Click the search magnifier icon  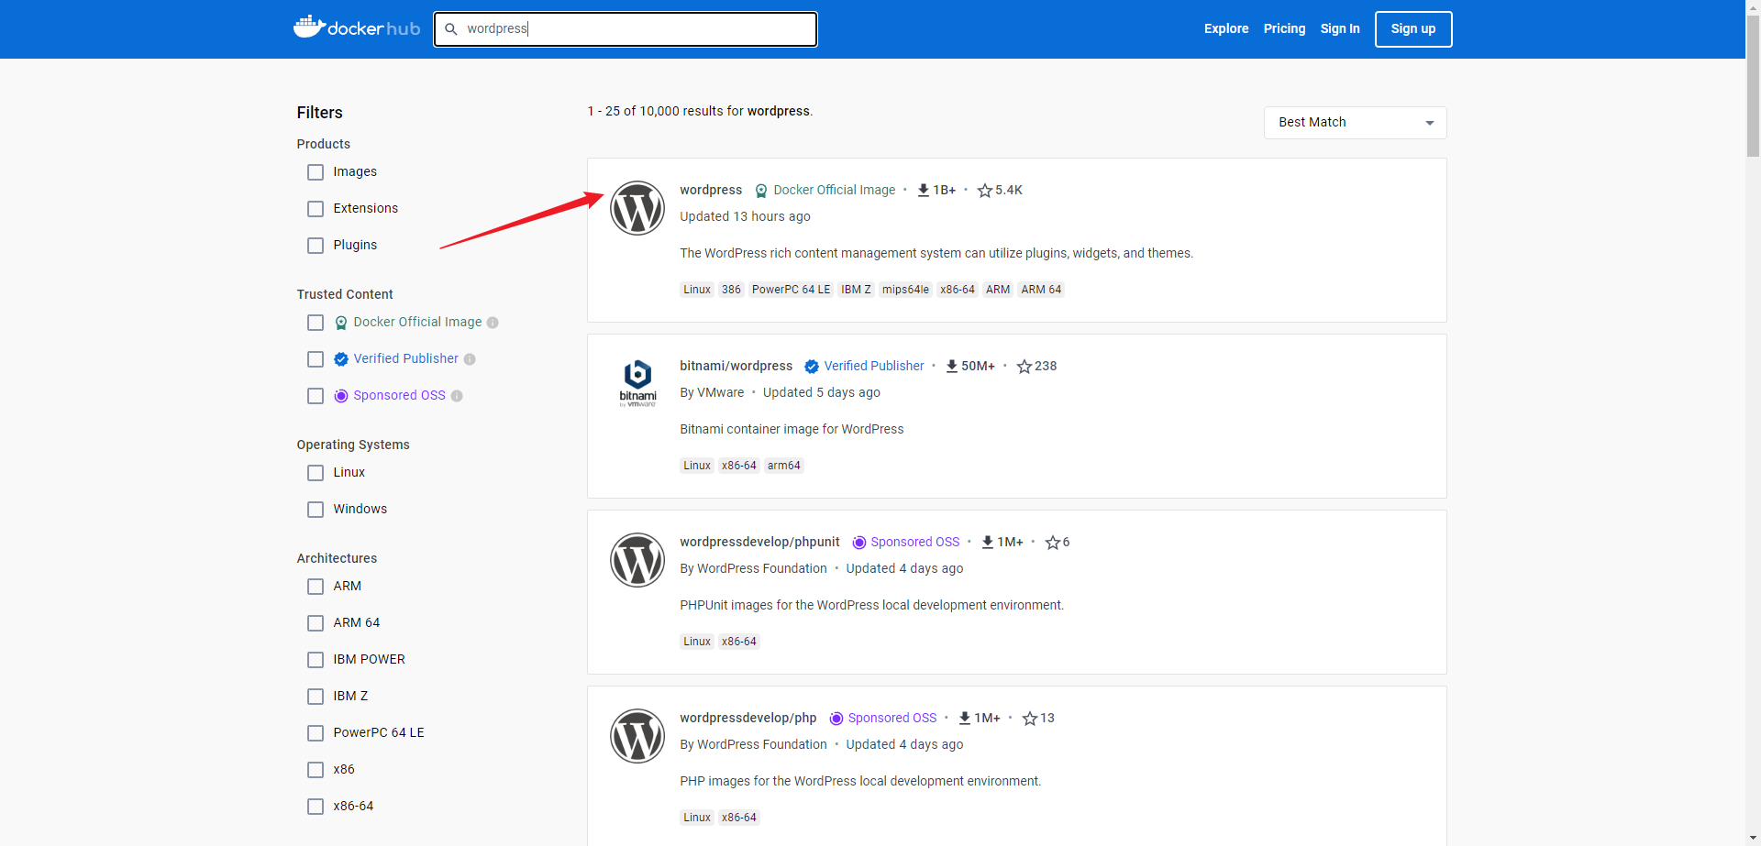click(451, 29)
